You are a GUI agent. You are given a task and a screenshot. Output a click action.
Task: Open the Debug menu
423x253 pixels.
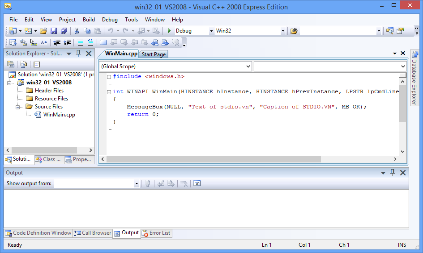coord(110,20)
